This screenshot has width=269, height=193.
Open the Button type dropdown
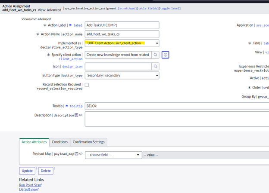122,76
